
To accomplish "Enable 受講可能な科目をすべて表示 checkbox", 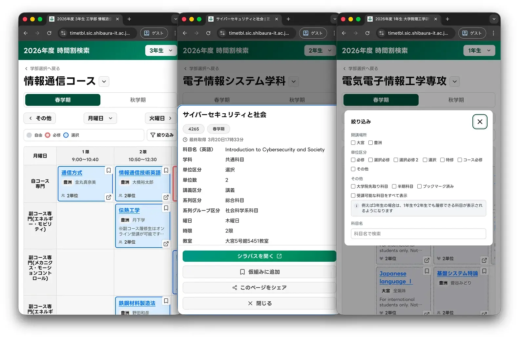I will click(353, 196).
